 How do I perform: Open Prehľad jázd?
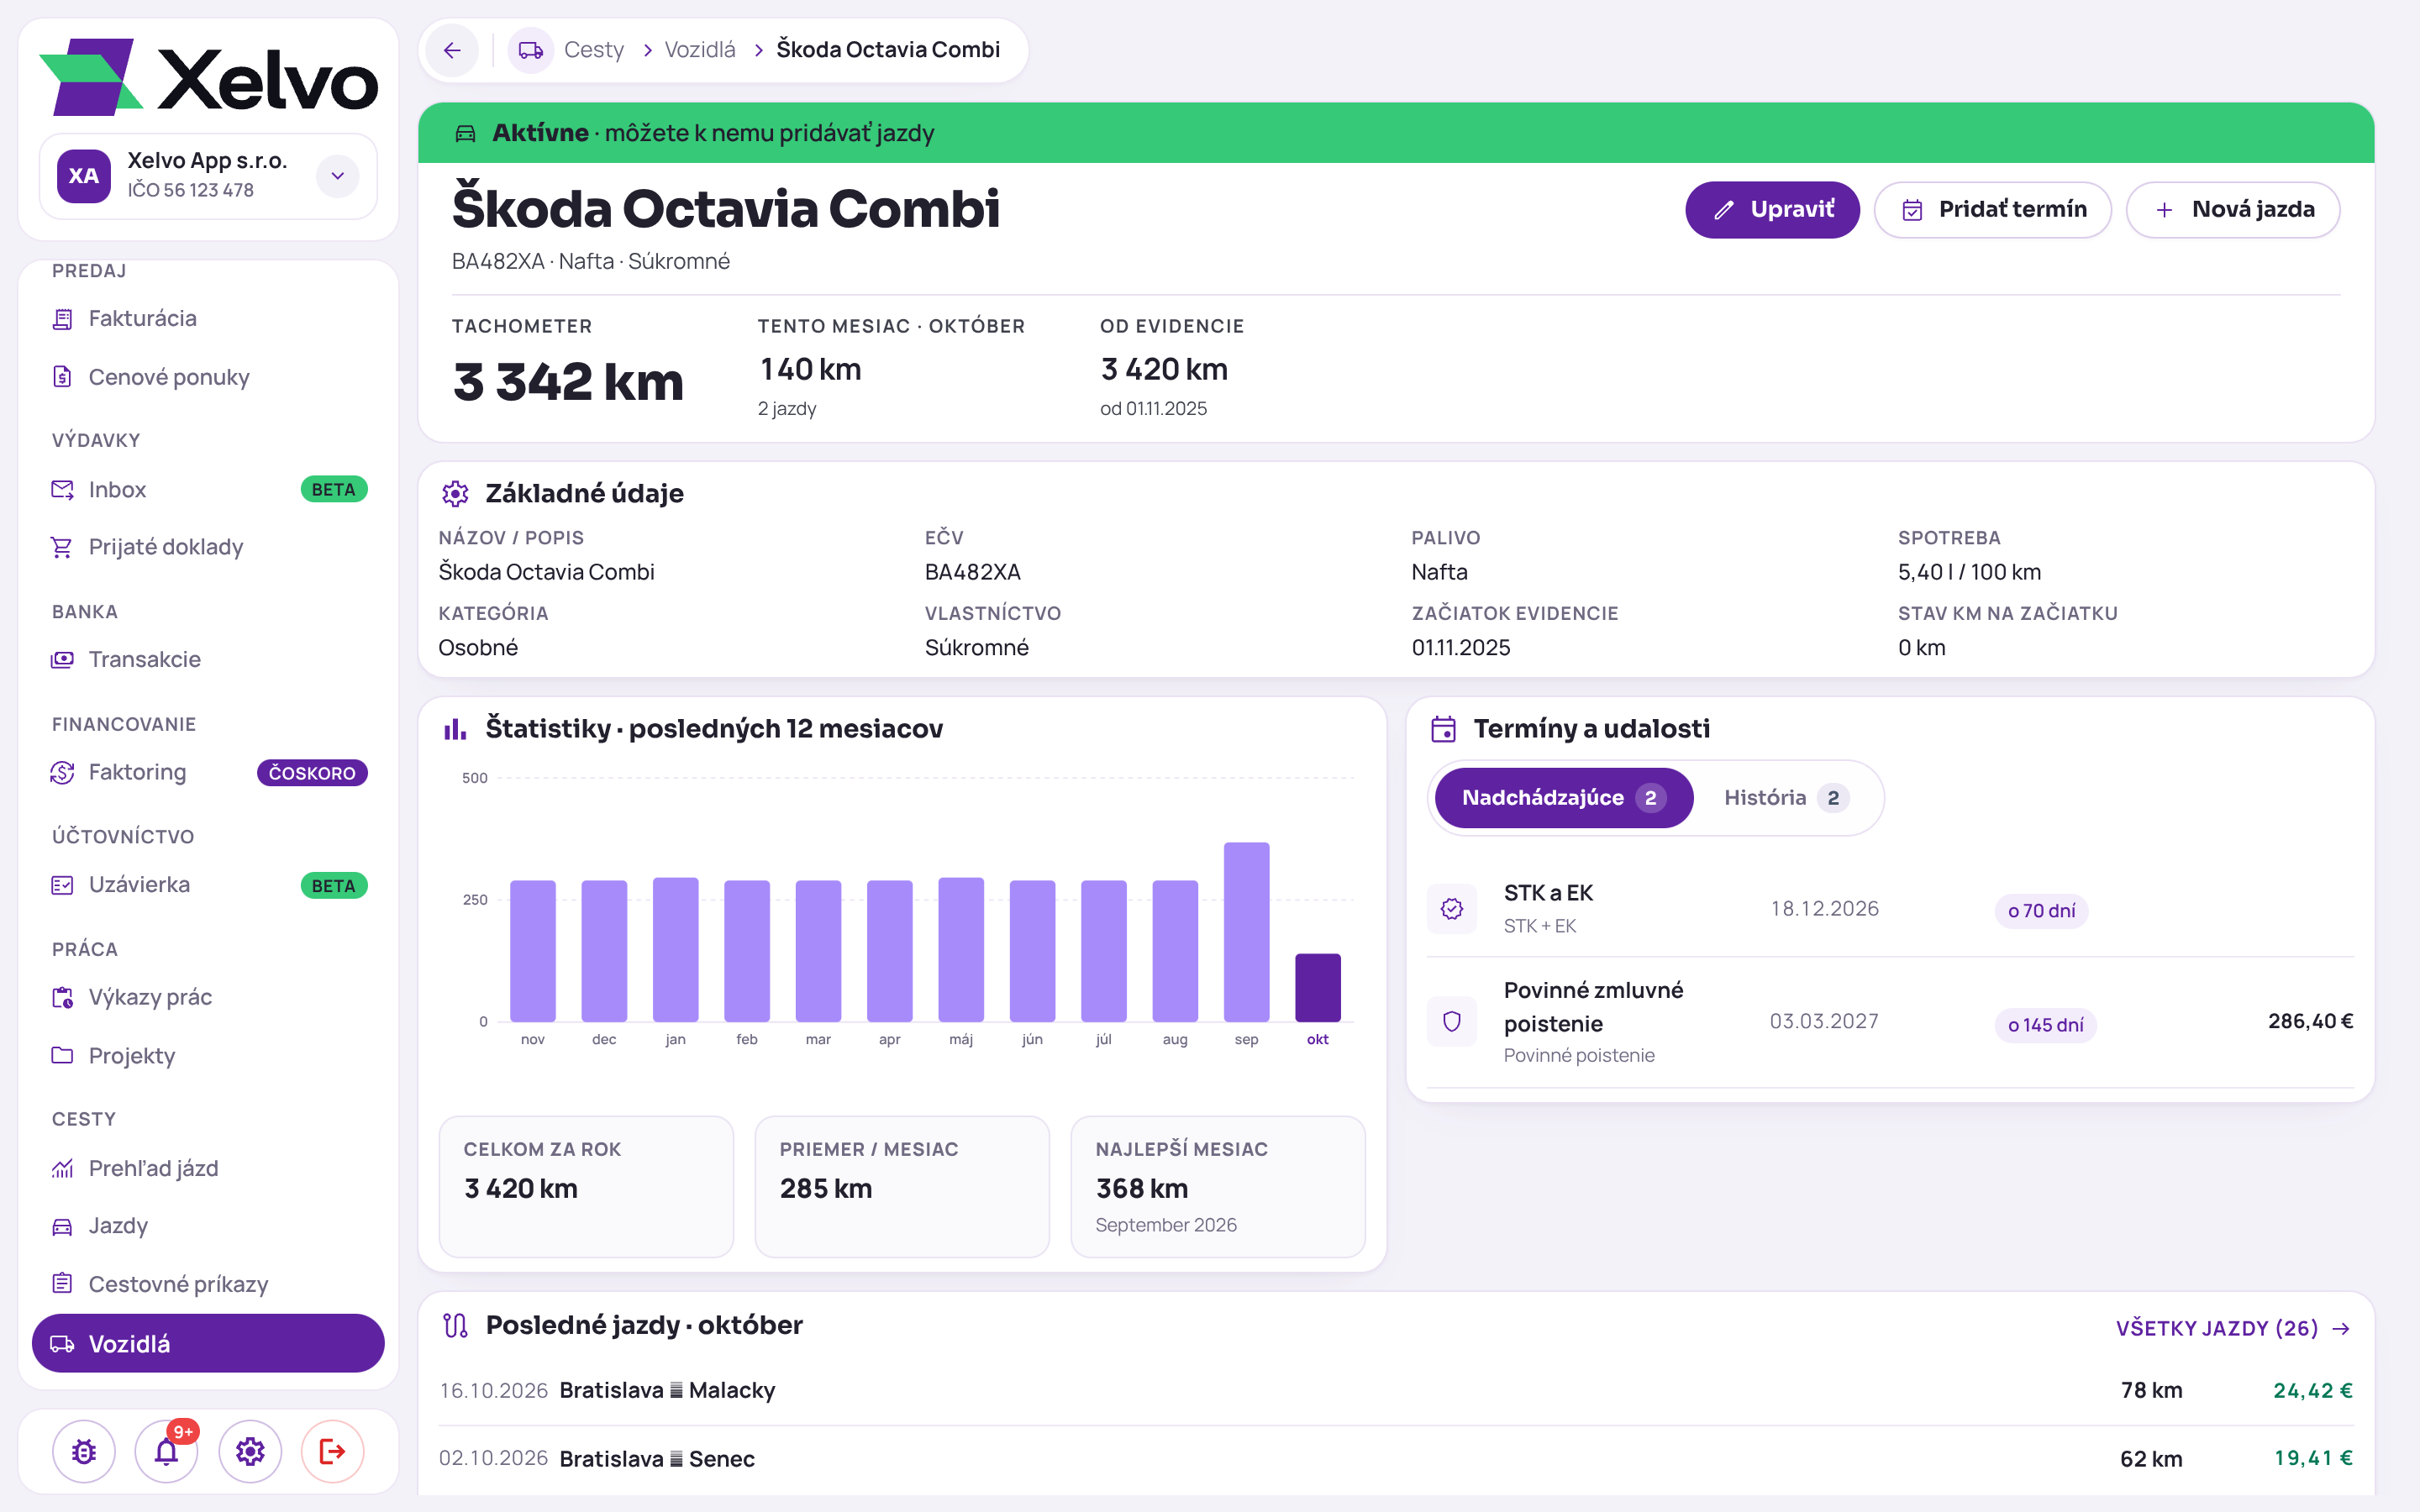coord(208,1168)
